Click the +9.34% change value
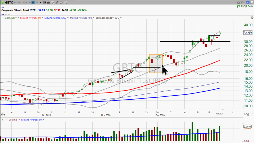Image resolution: width=254 pixels, height=143 pixels. coord(82,10)
